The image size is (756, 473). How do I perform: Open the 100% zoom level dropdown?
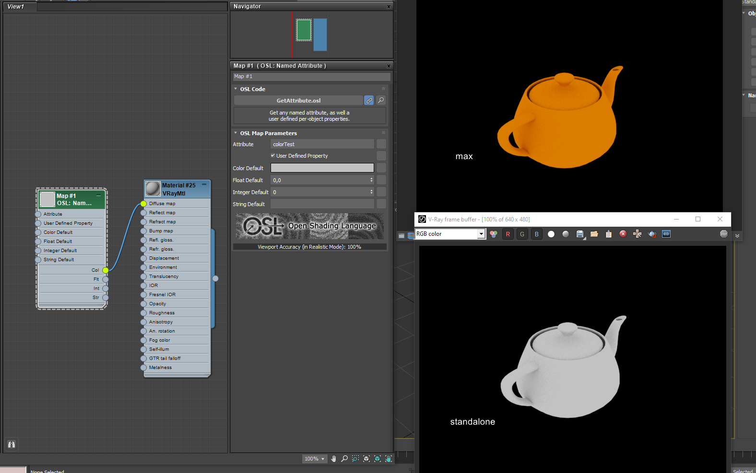(315, 459)
